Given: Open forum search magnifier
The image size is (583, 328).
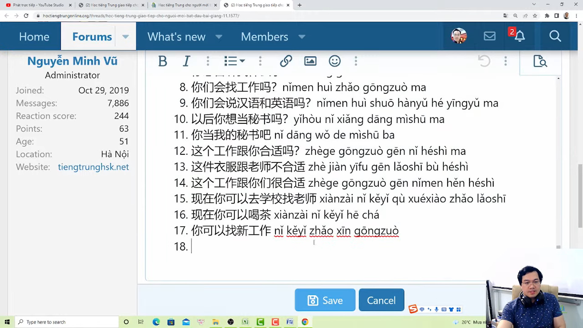Looking at the screenshot, I should pos(555,36).
